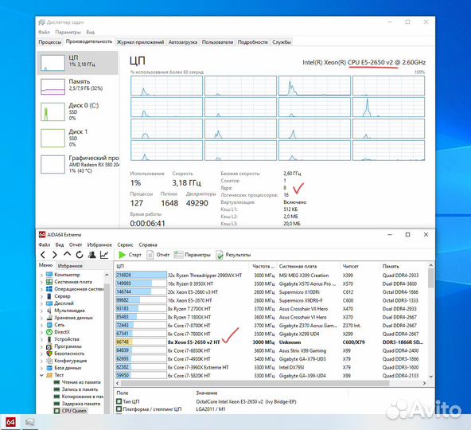471x430 pixels.
Task: Switch to the Журнал приложений tab
Action: point(140,42)
